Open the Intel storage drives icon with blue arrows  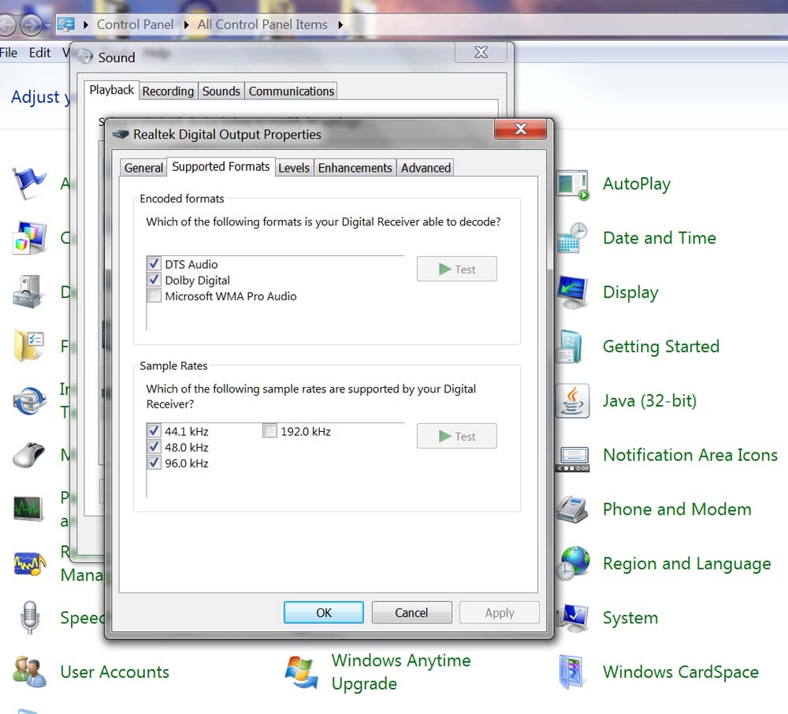29,400
